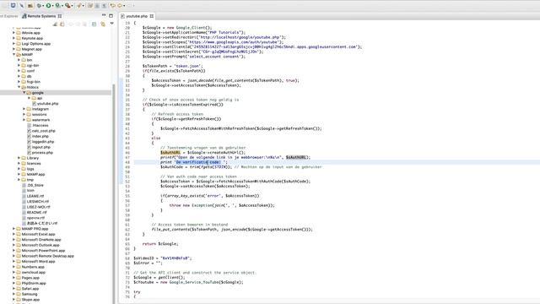Screen dimensions: 540x304
Task: Click the '$sTokenPath = token.json' code line
Action: point(173,66)
